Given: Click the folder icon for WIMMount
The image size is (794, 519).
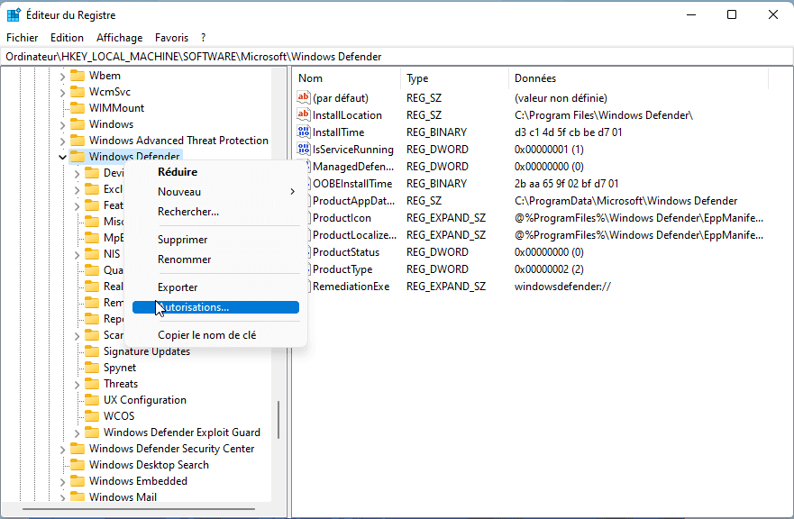Looking at the screenshot, I should 78,108.
